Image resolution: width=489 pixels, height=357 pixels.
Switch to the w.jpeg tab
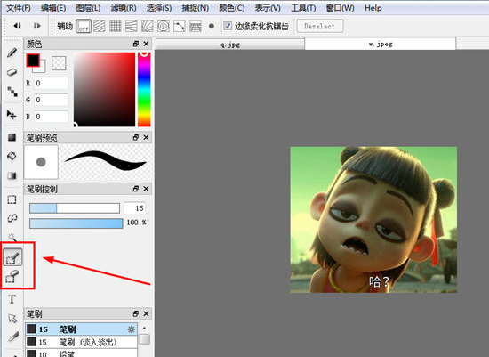pyautogui.click(x=381, y=44)
